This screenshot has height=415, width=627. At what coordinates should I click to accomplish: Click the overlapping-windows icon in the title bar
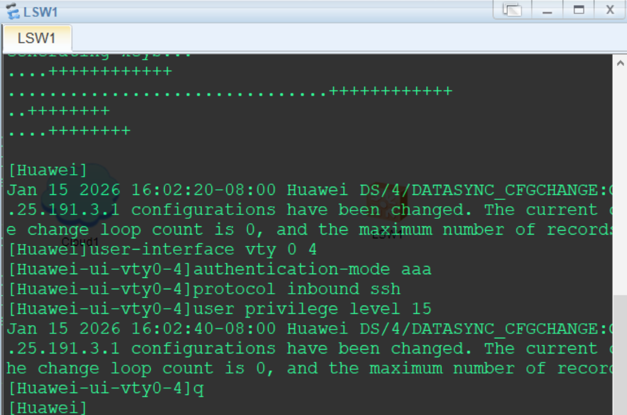pos(512,10)
